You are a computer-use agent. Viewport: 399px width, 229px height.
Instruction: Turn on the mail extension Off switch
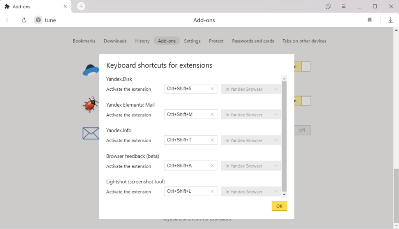[302, 130]
